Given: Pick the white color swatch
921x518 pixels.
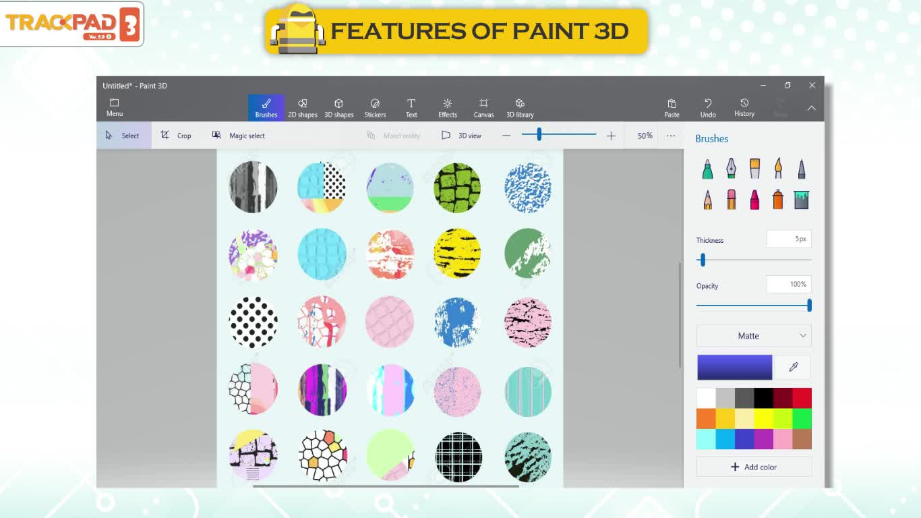Looking at the screenshot, I should 706,398.
